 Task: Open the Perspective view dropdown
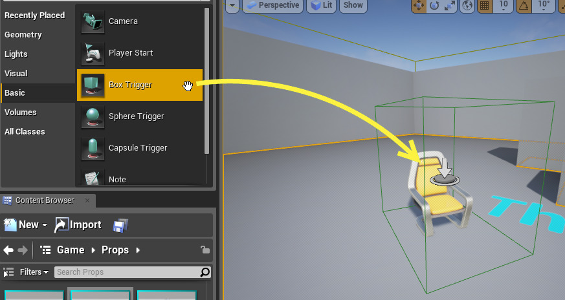pyautogui.click(x=272, y=5)
